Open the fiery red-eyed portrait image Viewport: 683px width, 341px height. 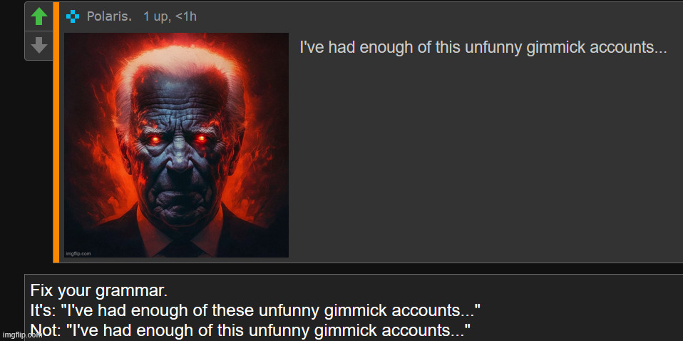click(176, 146)
